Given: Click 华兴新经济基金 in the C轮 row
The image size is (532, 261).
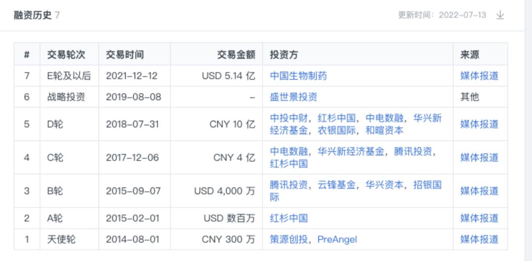Looking at the screenshot, I should 351,152.
